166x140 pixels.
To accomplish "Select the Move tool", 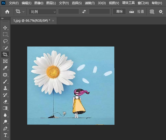I will point(5,28).
